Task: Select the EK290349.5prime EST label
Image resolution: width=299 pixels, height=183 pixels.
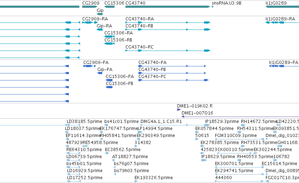Action: [x=156, y=136]
